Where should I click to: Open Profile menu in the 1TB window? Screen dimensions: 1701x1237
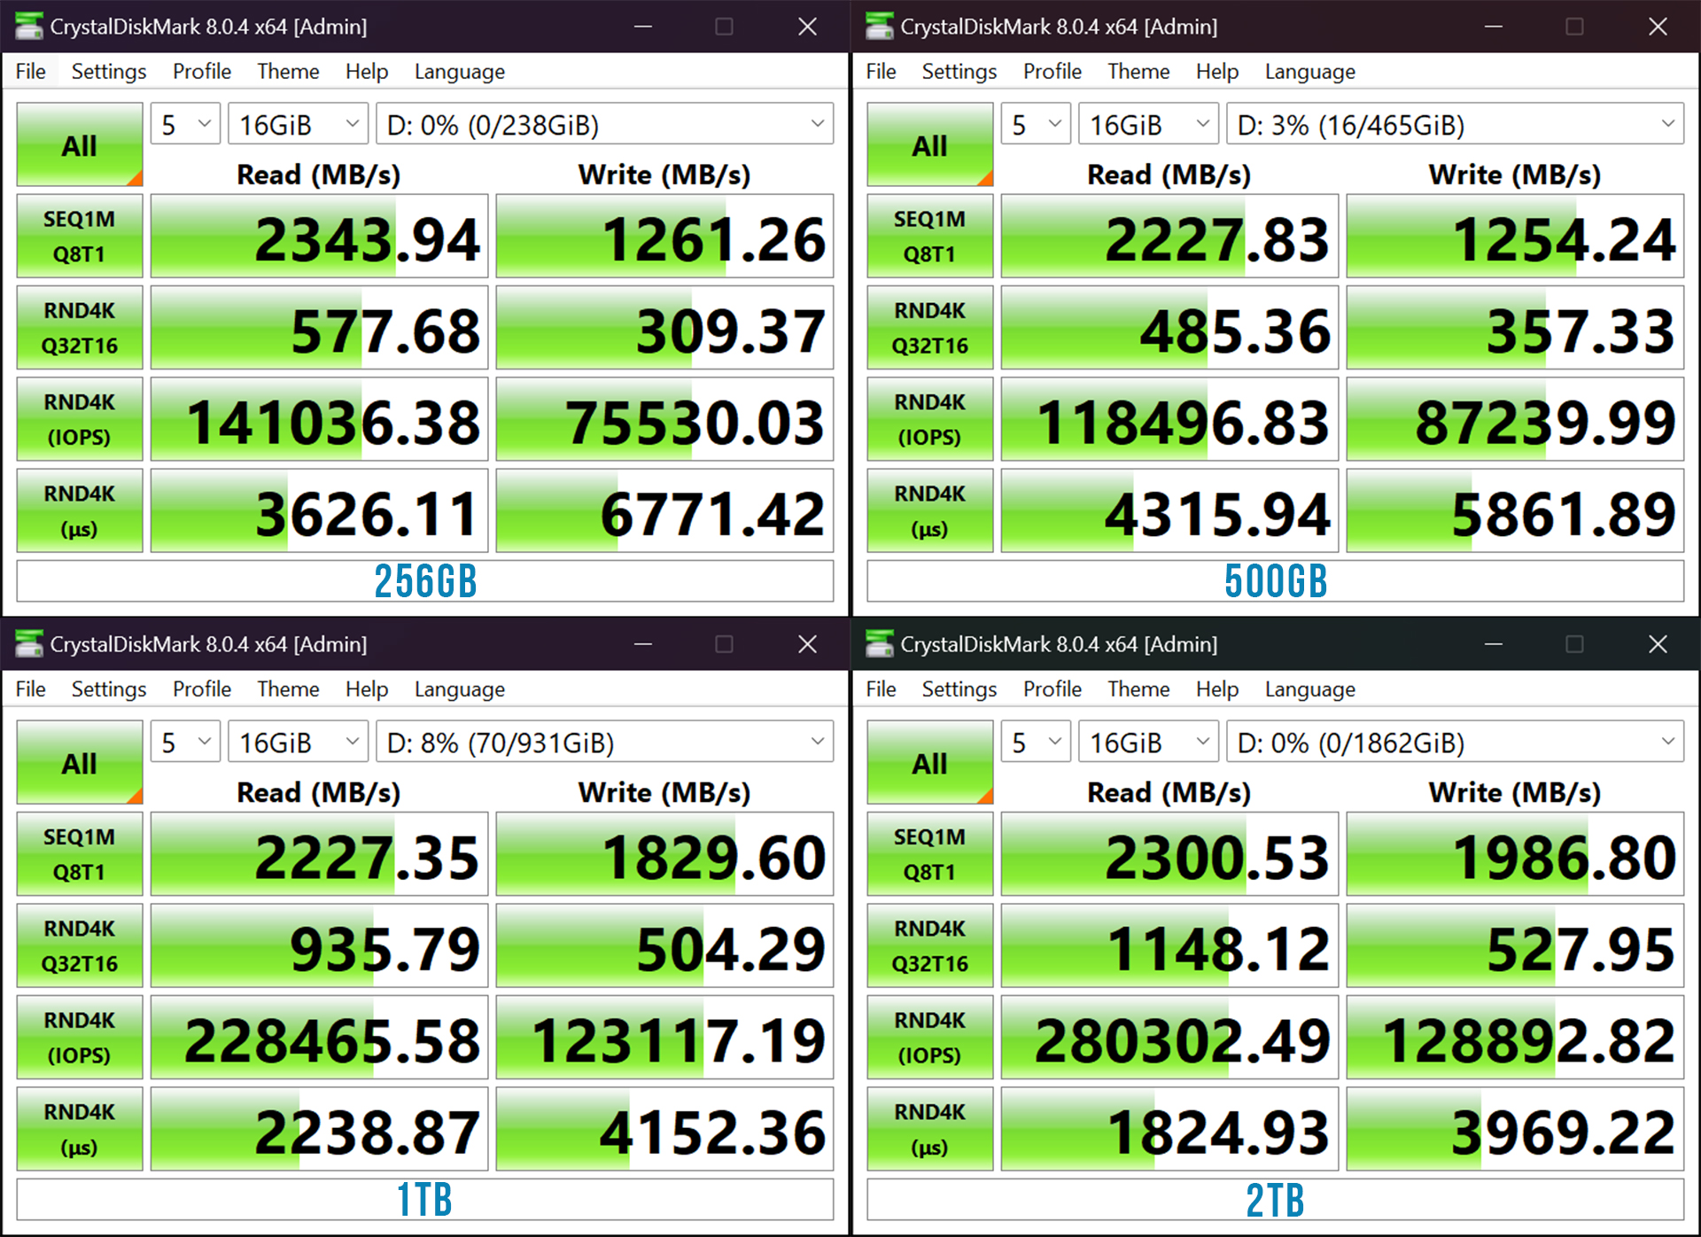(x=201, y=689)
